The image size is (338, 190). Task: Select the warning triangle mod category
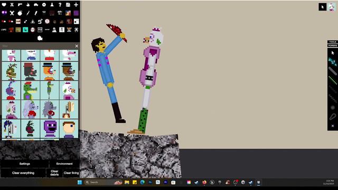pyautogui.click(x=33, y=21)
